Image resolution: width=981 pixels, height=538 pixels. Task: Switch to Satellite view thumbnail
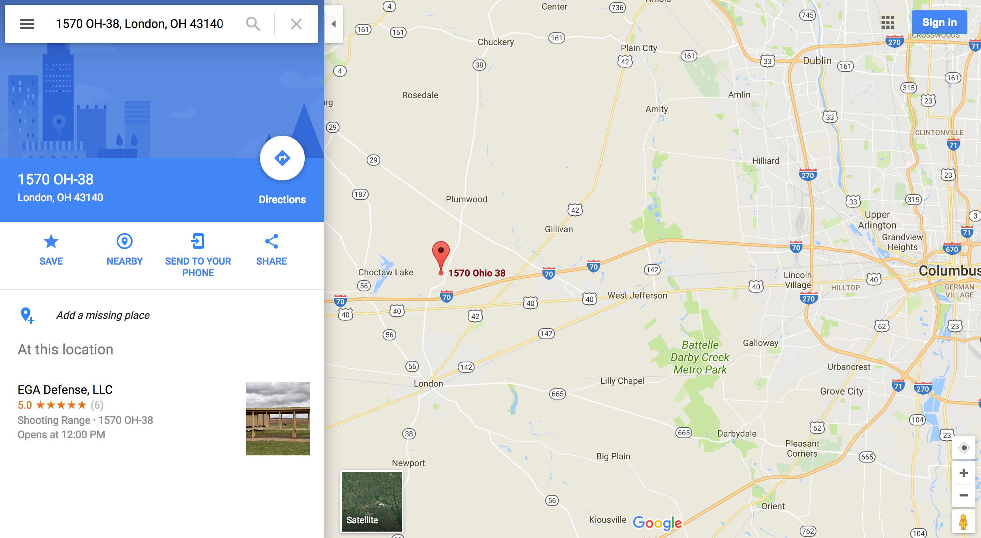point(372,502)
